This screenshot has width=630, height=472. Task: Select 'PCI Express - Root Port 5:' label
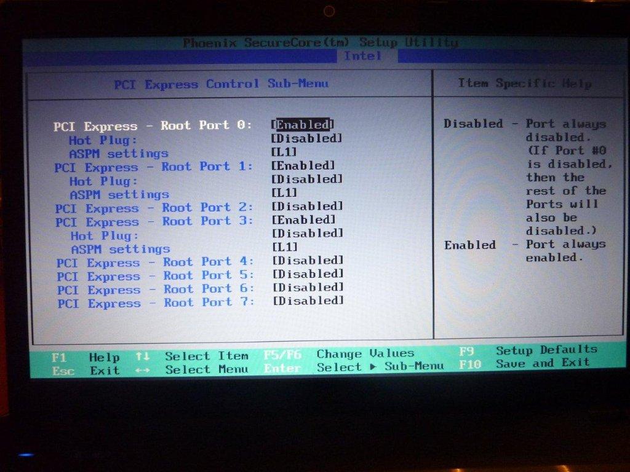(x=156, y=276)
